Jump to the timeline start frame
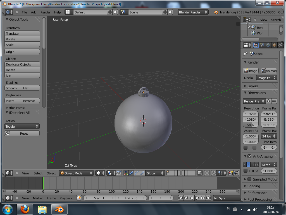The width and height of the screenshot is (286, 215). point(180,198)
